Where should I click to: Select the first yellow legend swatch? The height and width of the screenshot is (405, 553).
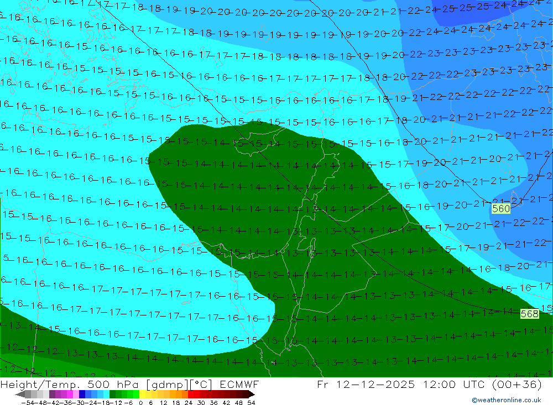pyautogui.click(x=142, y=394)
